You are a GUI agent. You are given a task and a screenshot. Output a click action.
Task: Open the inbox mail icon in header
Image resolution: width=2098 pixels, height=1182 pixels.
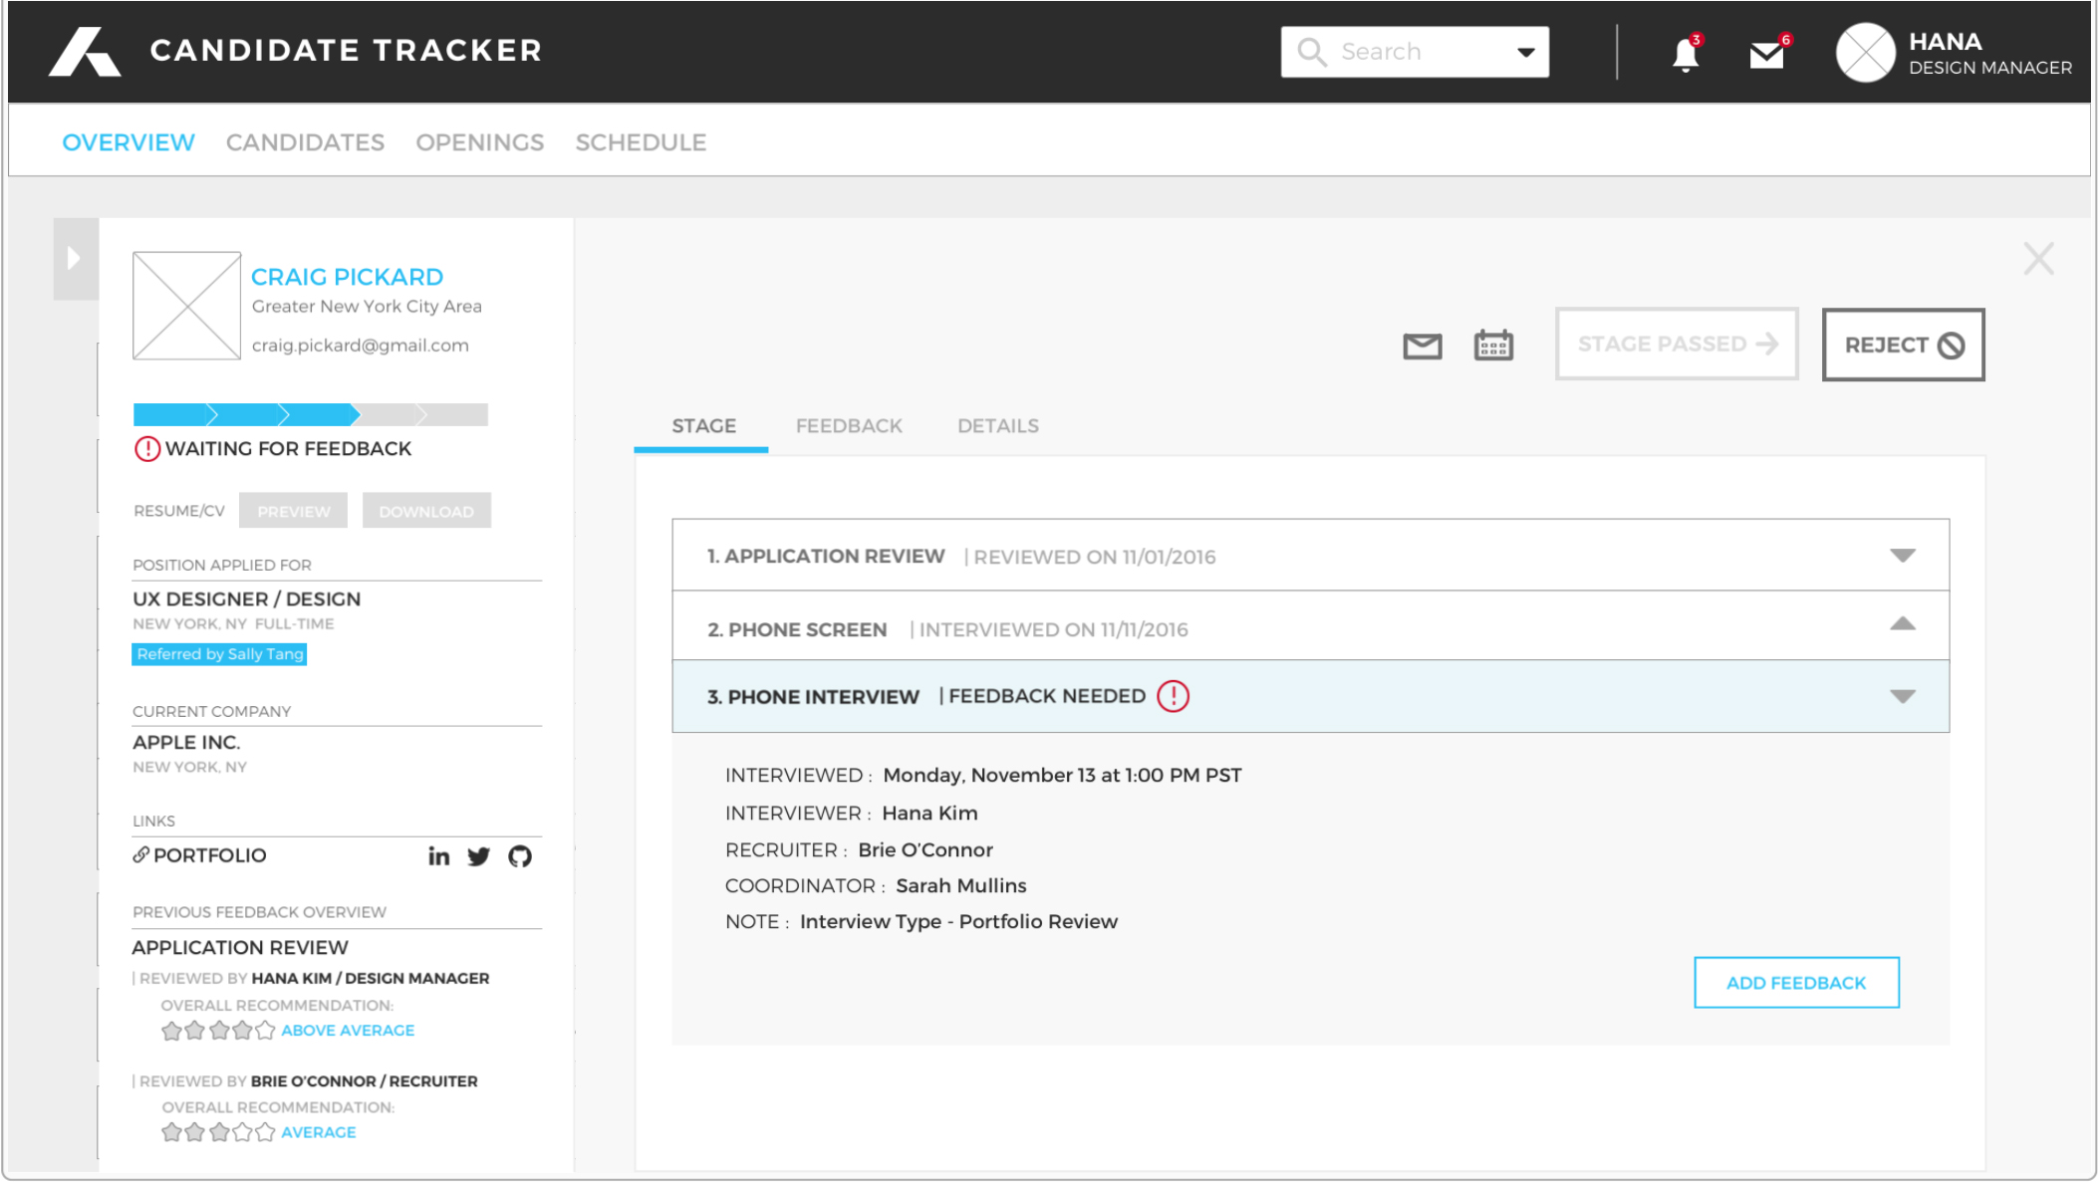1767,54
